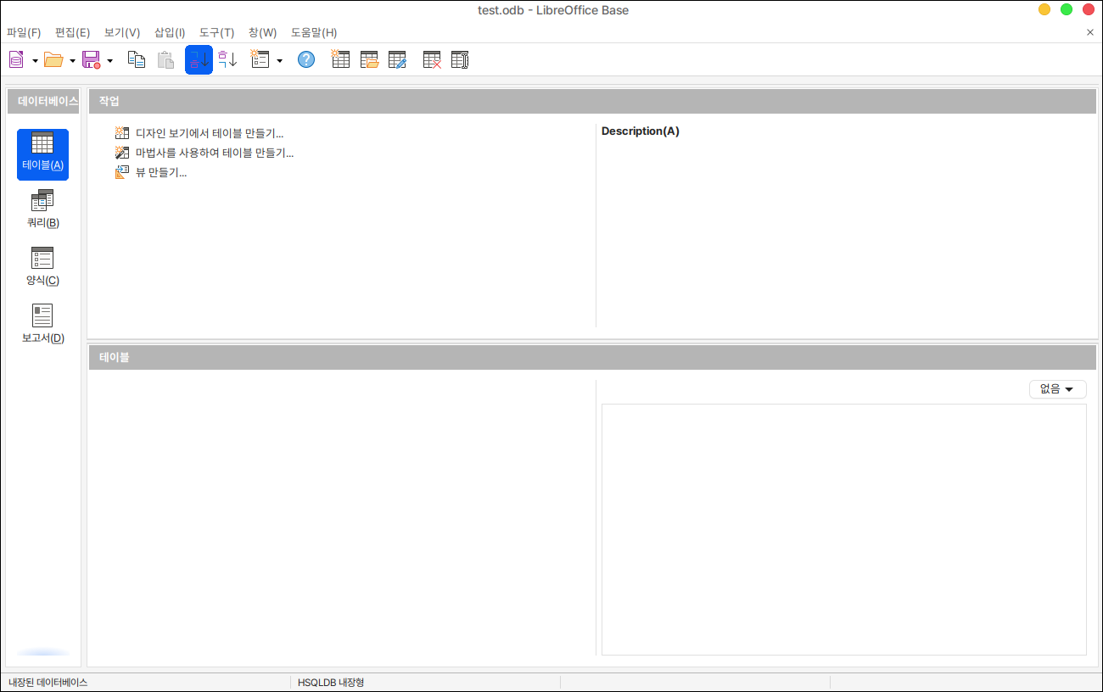Click the Delete table icon

click(432, 60)
